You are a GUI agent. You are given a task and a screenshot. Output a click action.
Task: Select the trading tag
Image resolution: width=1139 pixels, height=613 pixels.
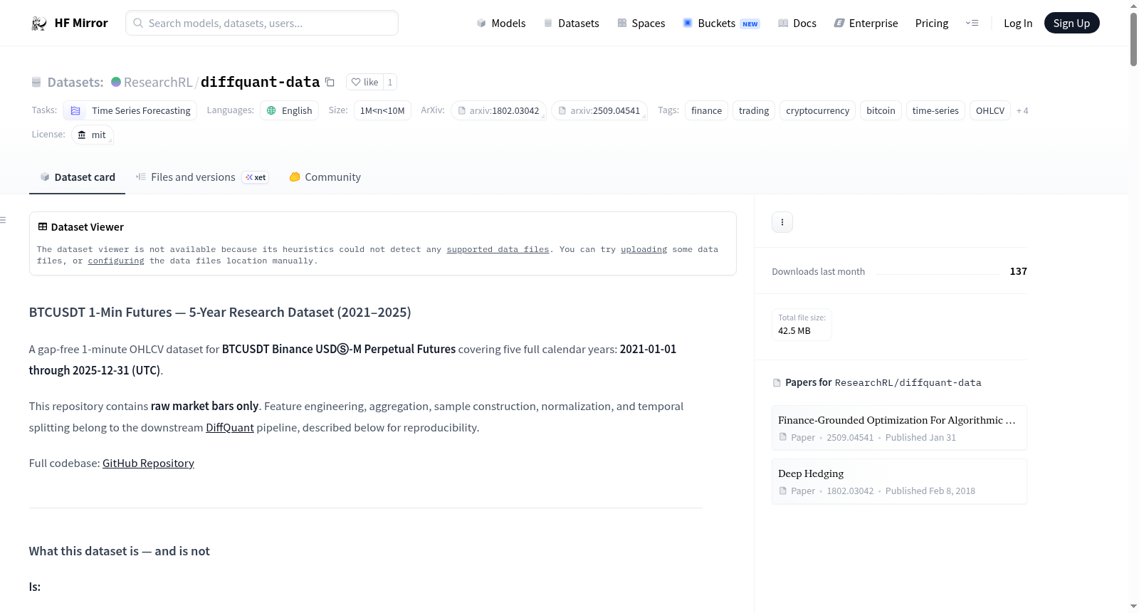click(x=754, y=110)
